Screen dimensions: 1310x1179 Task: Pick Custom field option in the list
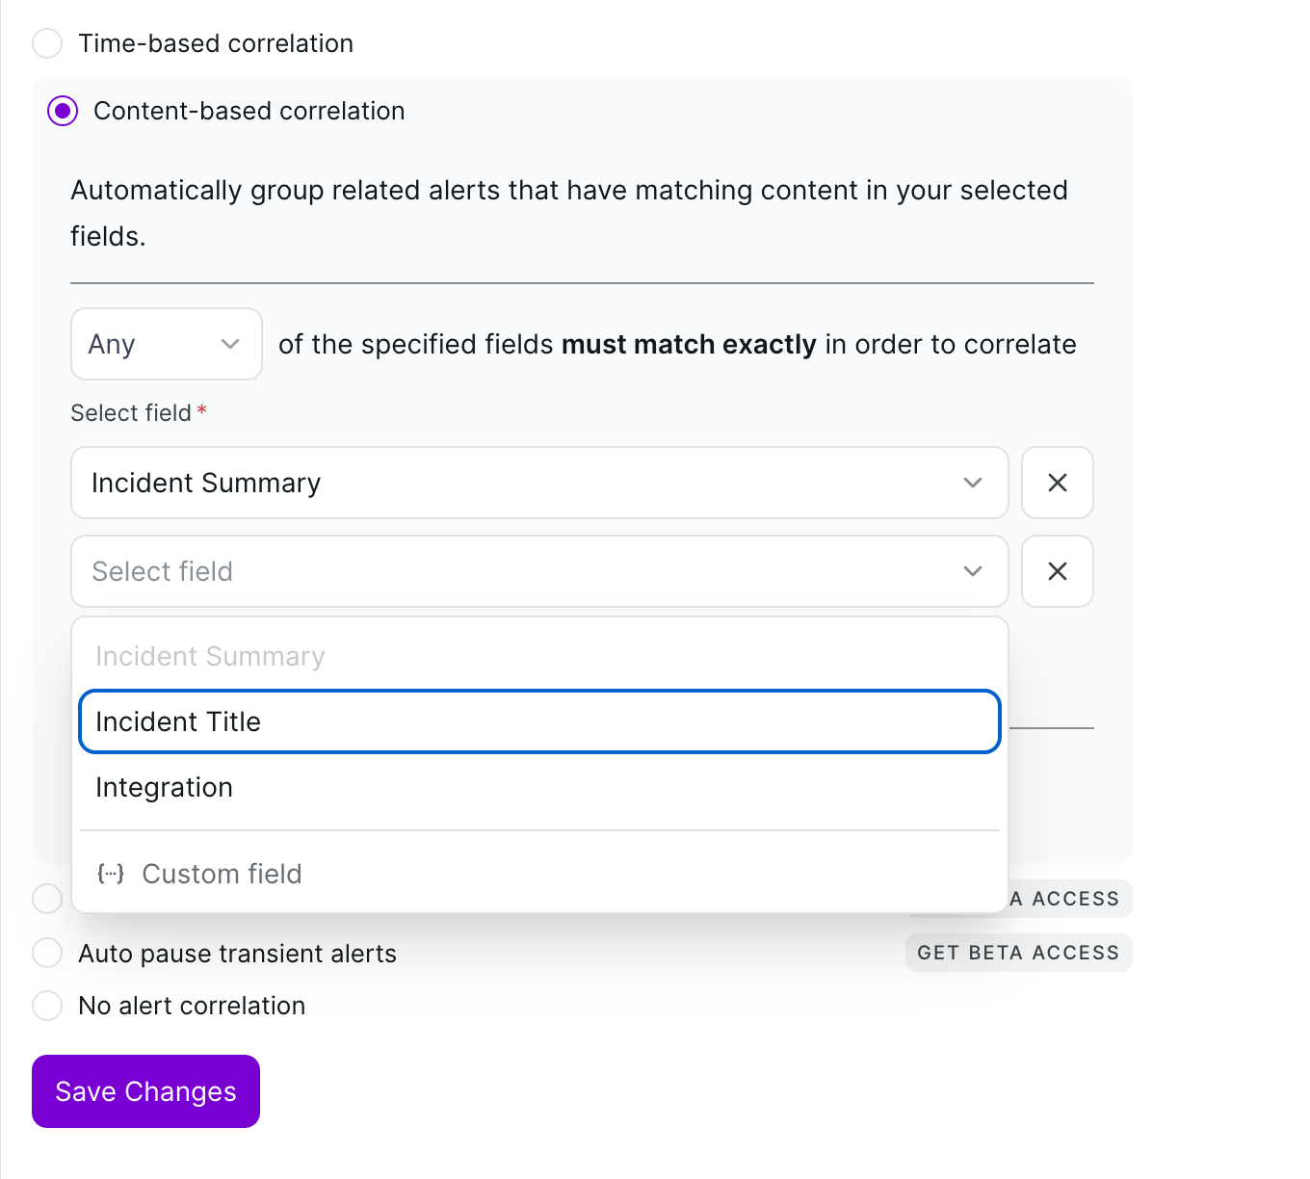[222, 874]
